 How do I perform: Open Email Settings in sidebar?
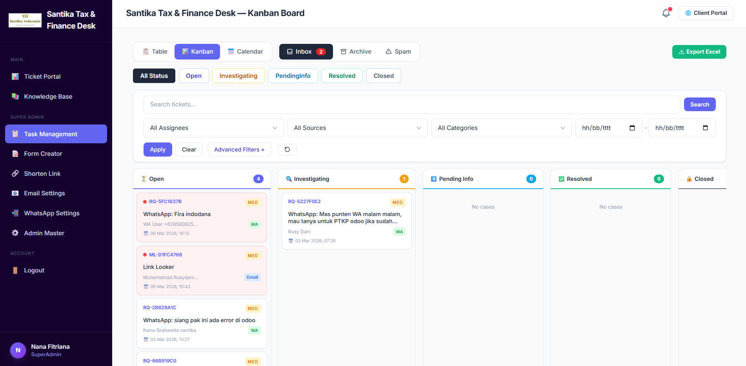click(44, 193)
